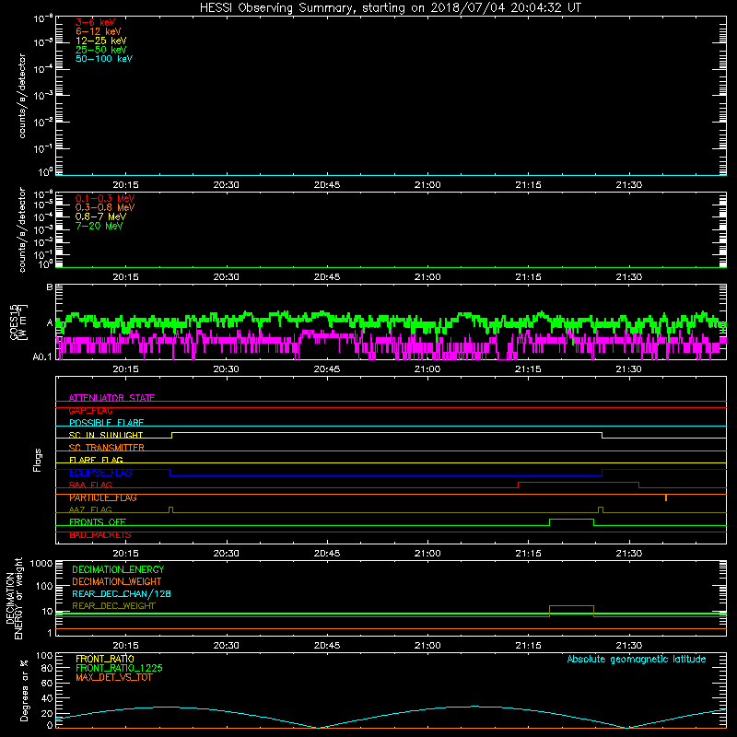Pick the GAP_FLAG label
This screenshot has width=737, height=737.
click(91, 410)
